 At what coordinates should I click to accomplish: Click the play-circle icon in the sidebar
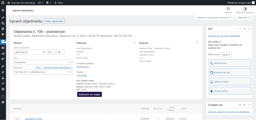[3, 102]
